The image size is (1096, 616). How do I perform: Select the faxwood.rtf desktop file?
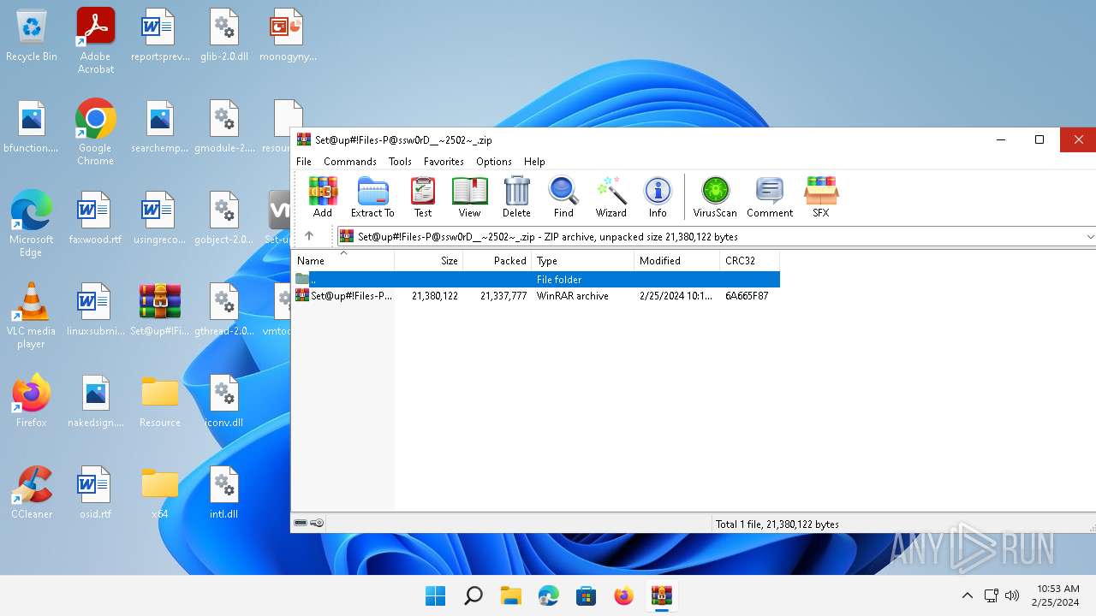point(95,218)
